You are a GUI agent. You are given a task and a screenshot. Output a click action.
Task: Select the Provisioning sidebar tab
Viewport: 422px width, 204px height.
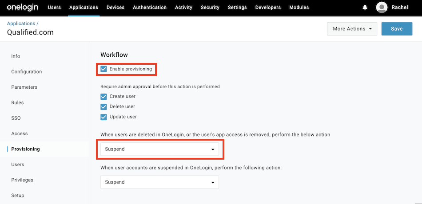point(25,149)
